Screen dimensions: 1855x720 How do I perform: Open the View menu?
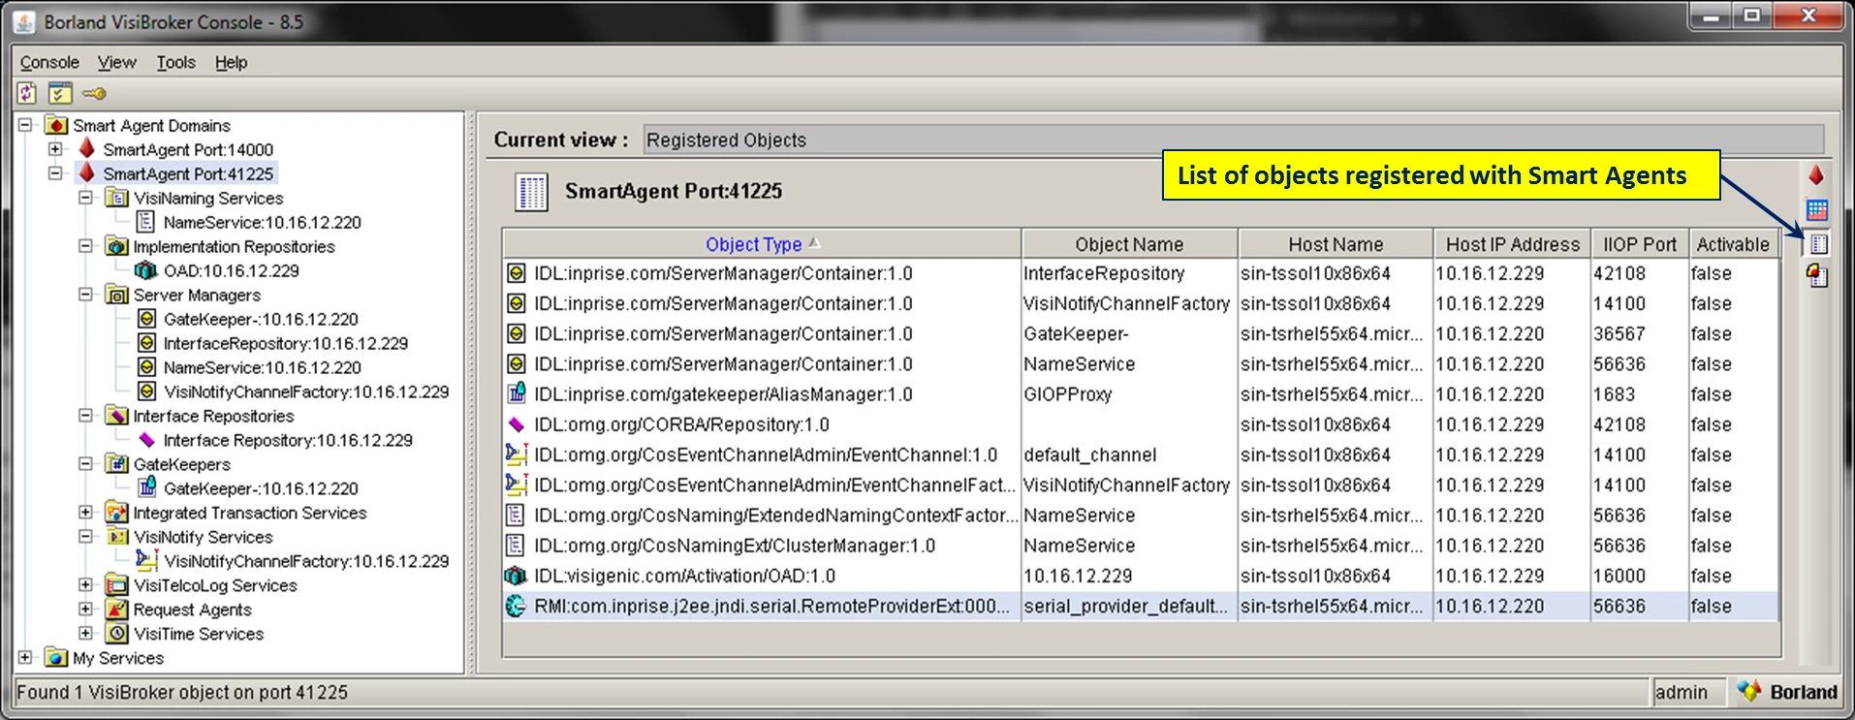tap(116, 62)
